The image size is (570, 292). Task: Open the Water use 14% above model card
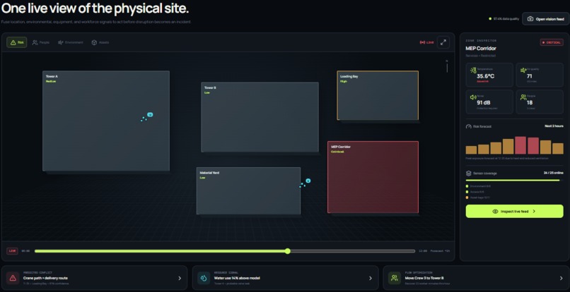(x=286, y=278)
